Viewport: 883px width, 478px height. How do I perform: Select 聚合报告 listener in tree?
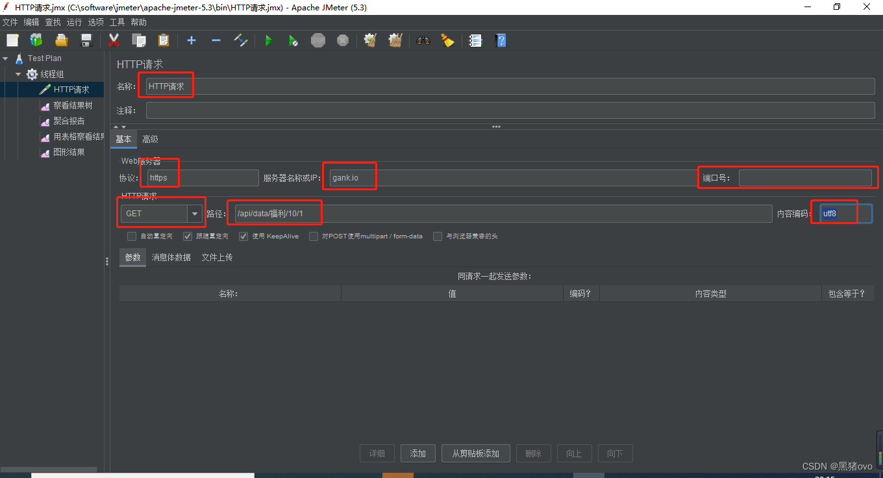(63, 121)
